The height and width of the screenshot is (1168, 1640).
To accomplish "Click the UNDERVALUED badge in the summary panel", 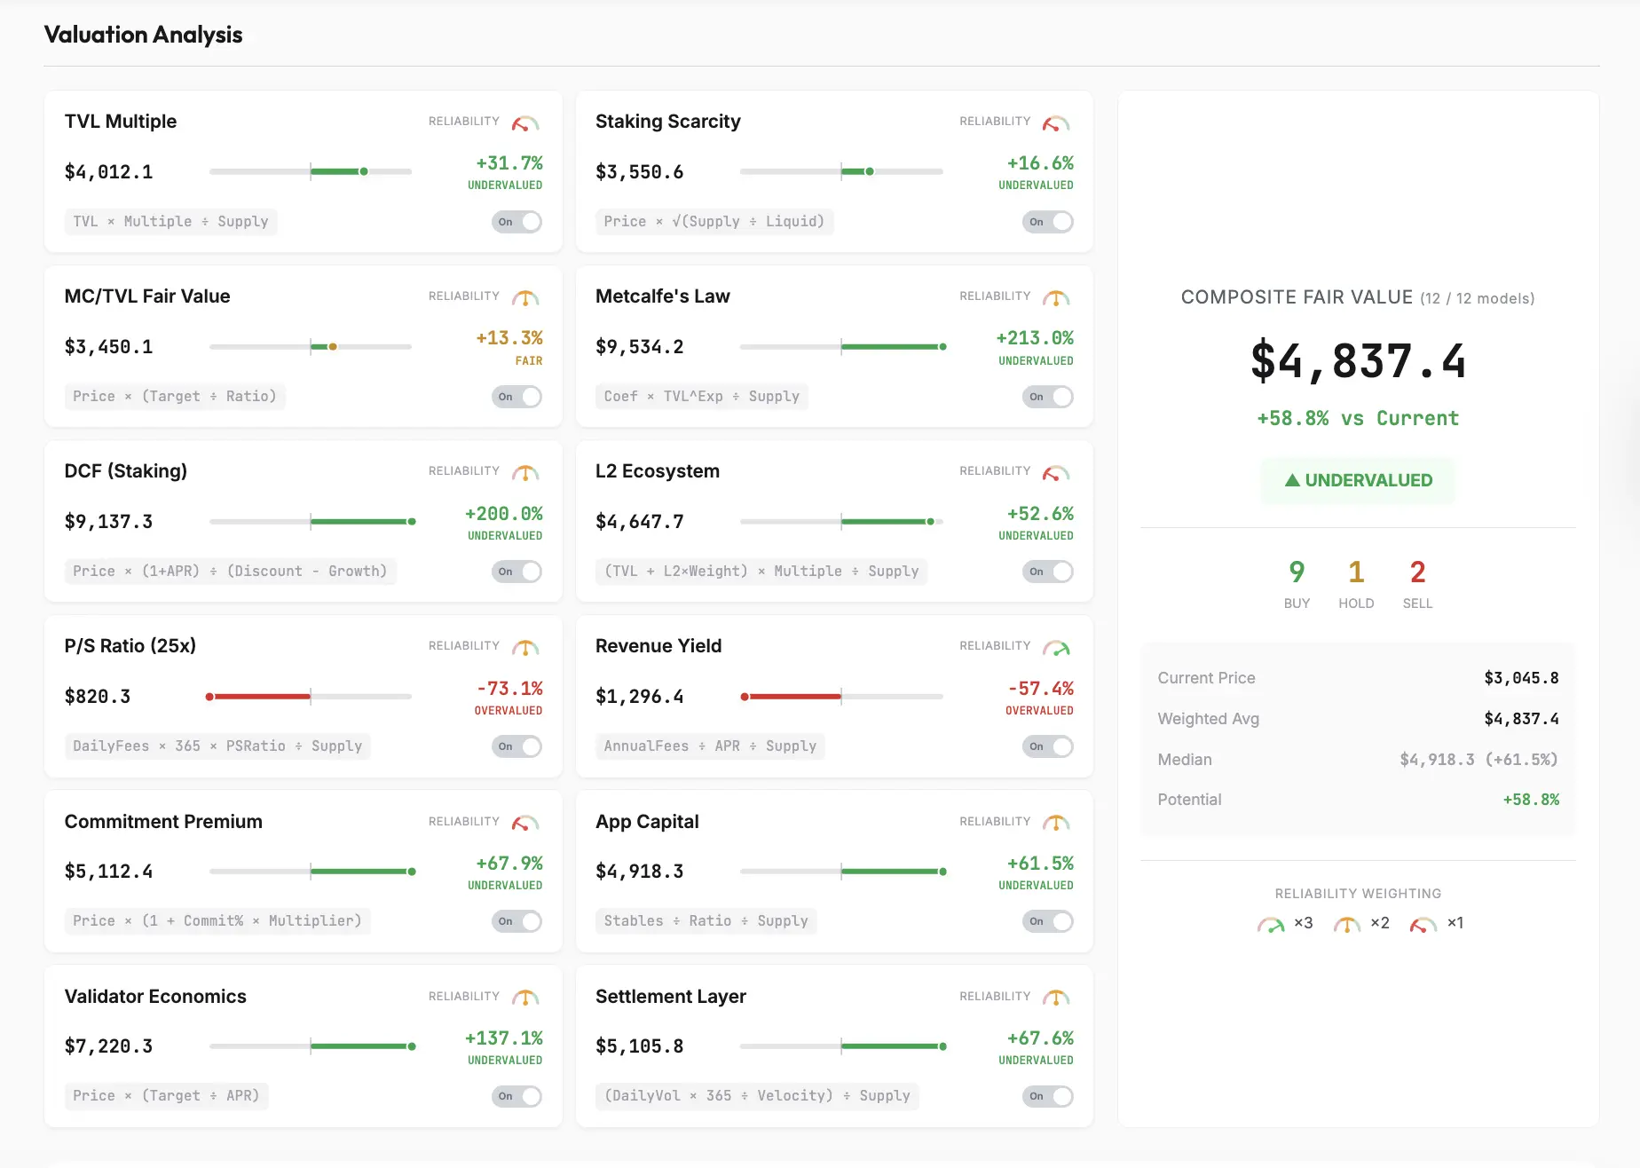I will (1357, 480).
